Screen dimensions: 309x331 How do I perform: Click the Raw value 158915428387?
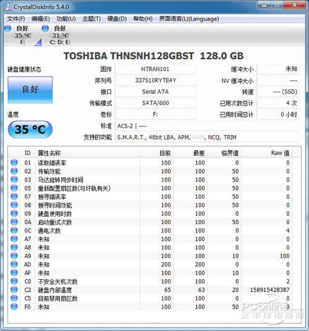click(269, 290)
